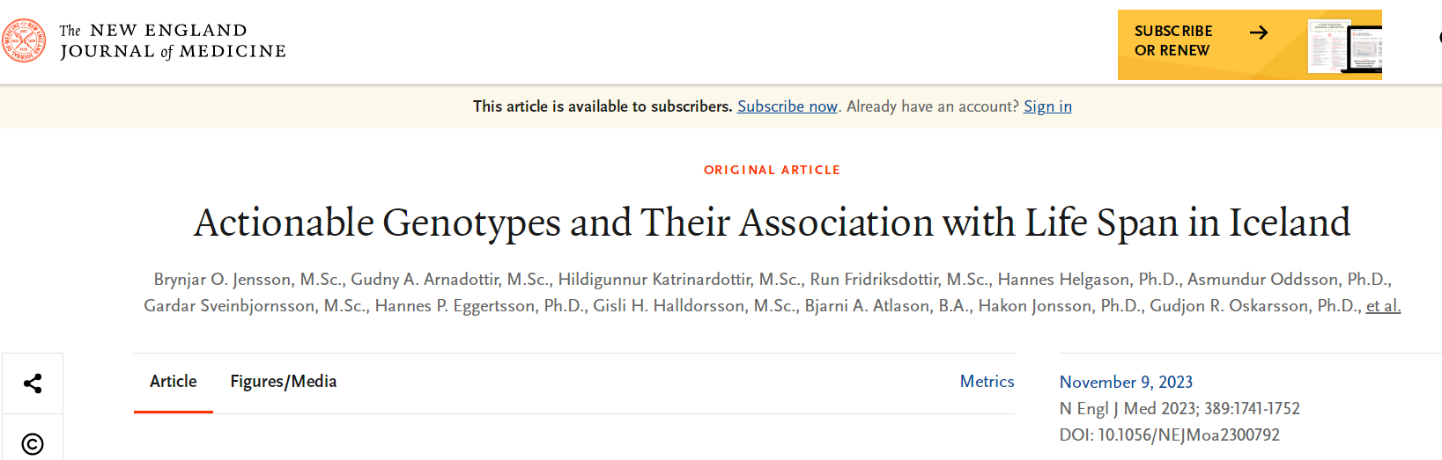
Task: Expand full author list via et al.
Action: coord(1383,306)
